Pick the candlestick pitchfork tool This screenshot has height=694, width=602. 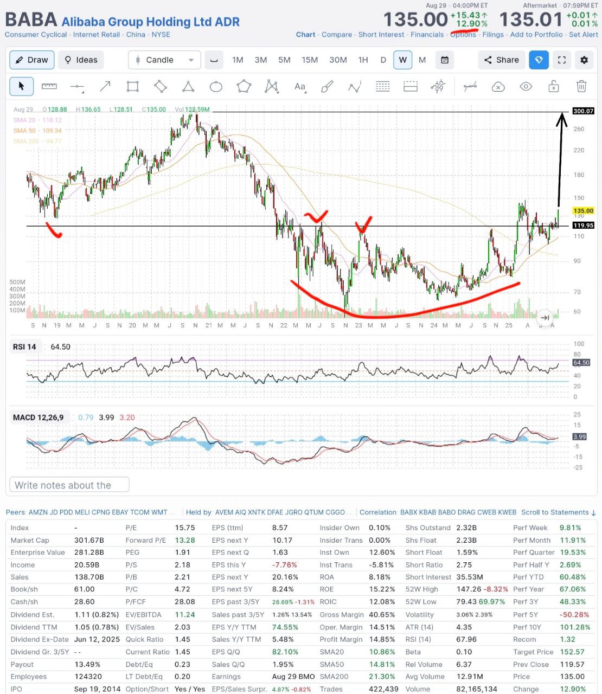(x=438, y=86)
